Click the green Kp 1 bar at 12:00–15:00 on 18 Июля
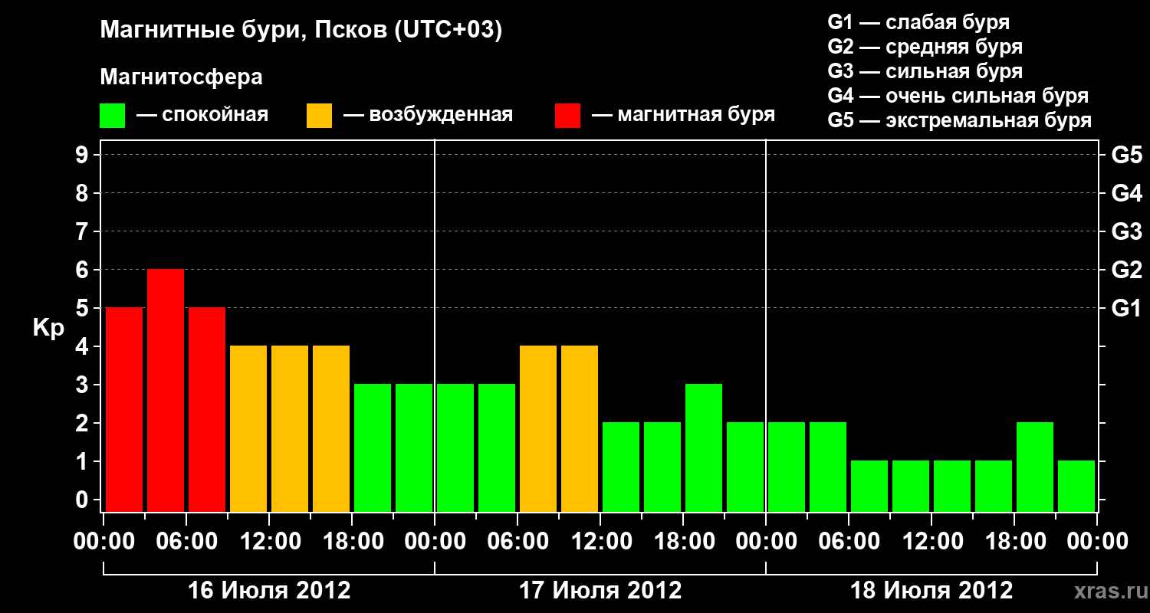The image size is (1150, 613). click(952, 487)
